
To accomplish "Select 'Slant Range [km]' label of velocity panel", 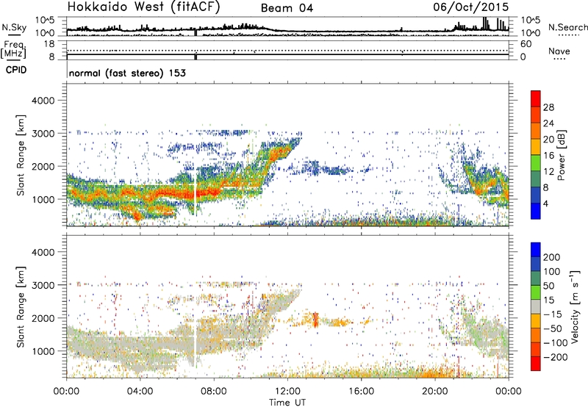I will tap(21, 306).
